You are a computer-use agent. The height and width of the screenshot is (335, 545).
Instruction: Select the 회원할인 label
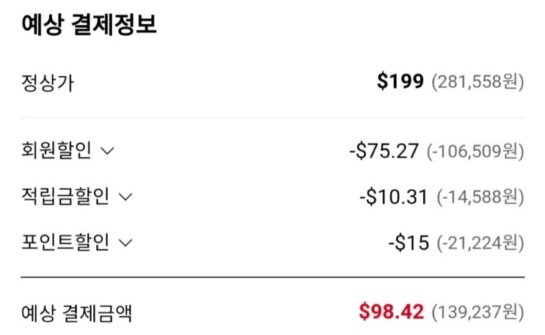click(x=56, y=150)
